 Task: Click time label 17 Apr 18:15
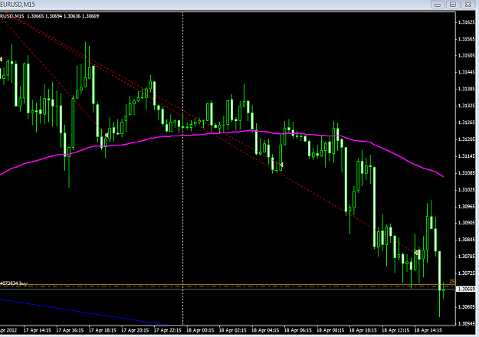coord(103,330)
